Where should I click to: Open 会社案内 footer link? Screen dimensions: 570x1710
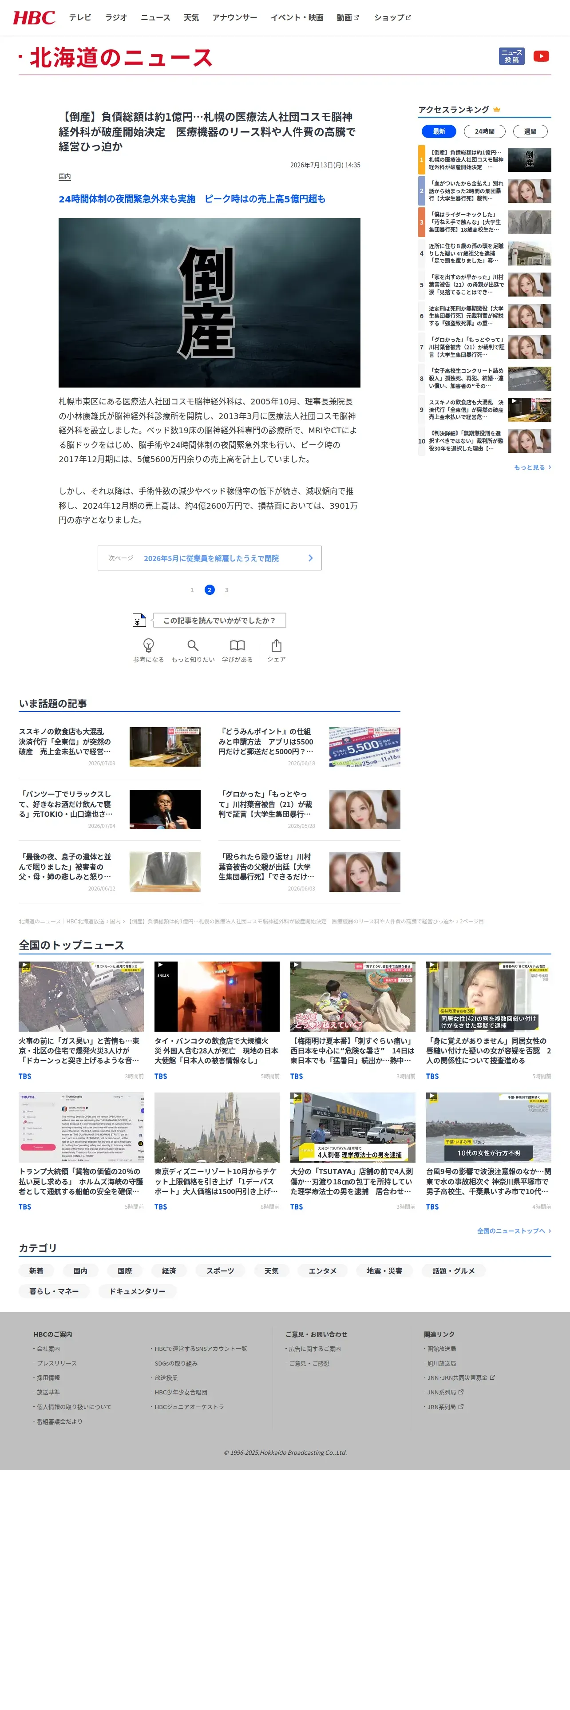pos(48,1348)
